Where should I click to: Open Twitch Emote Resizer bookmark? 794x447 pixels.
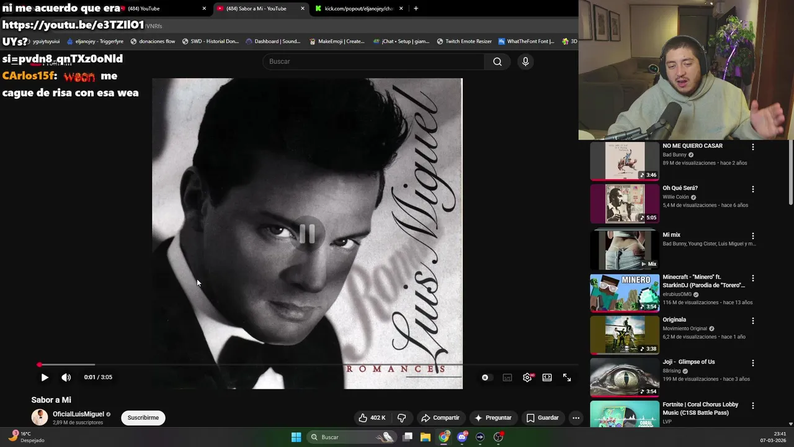click(464, 42)
